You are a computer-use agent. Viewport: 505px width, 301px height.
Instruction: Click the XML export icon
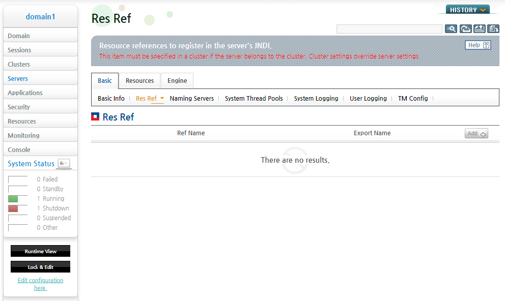(479, 29)
